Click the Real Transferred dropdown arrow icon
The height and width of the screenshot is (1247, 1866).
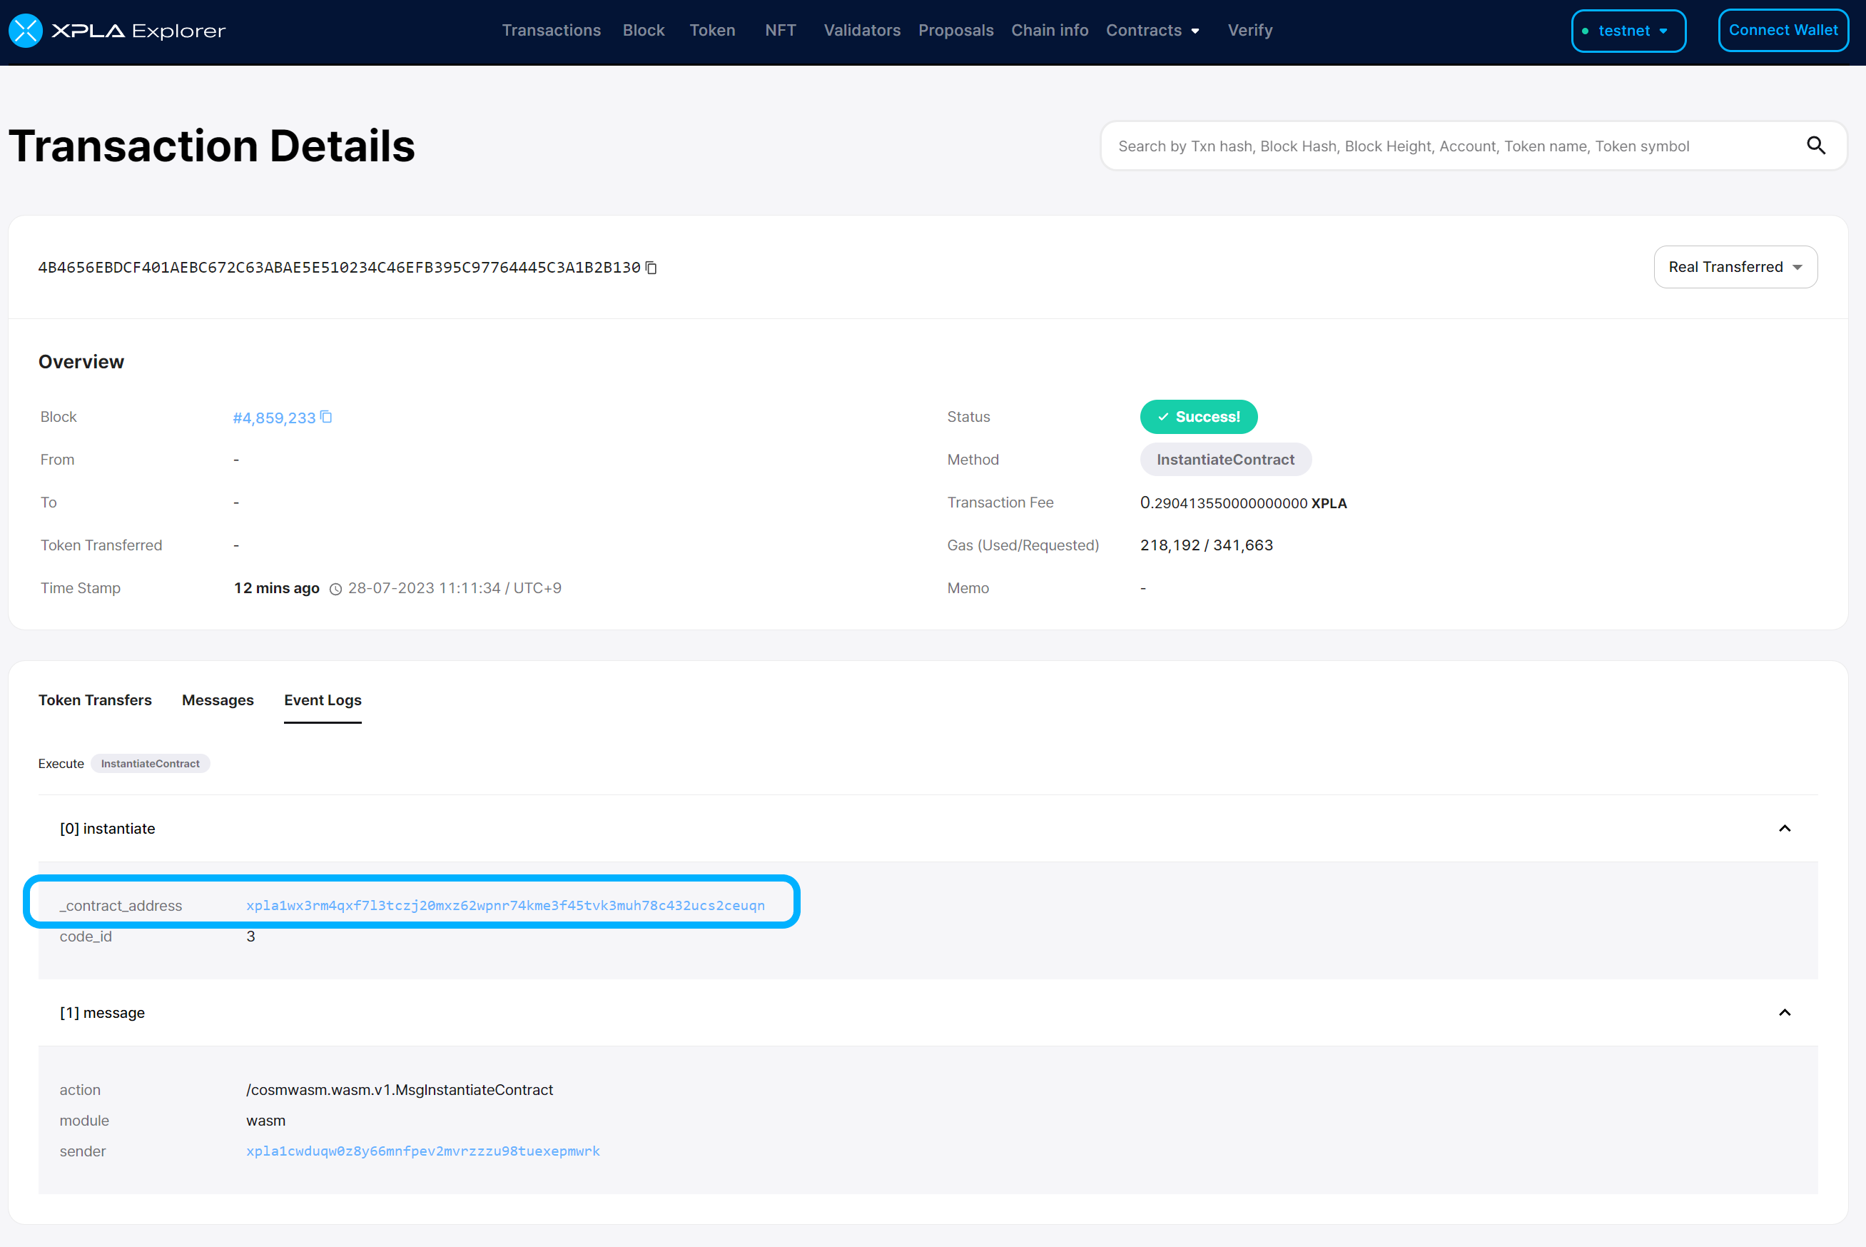coord(1797,267)
